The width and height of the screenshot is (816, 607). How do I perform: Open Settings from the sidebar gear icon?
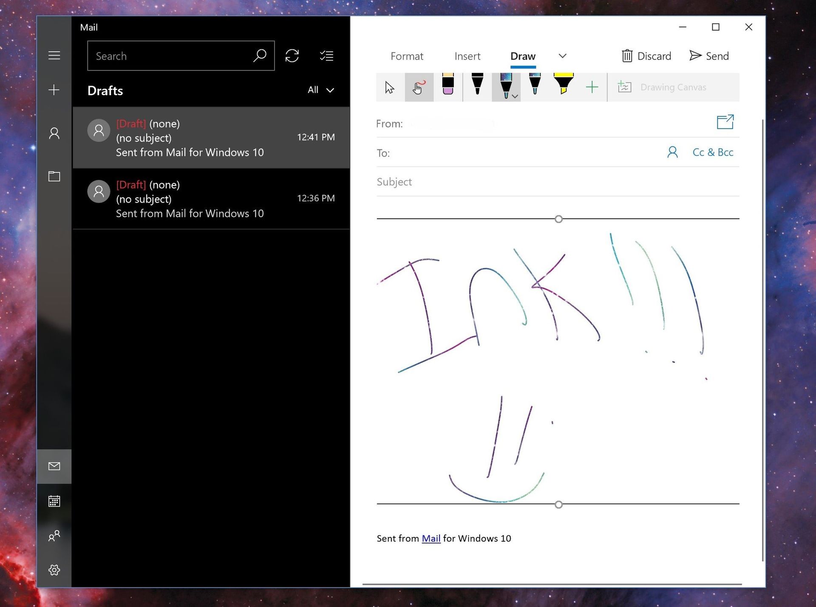[x=54, y=570]
